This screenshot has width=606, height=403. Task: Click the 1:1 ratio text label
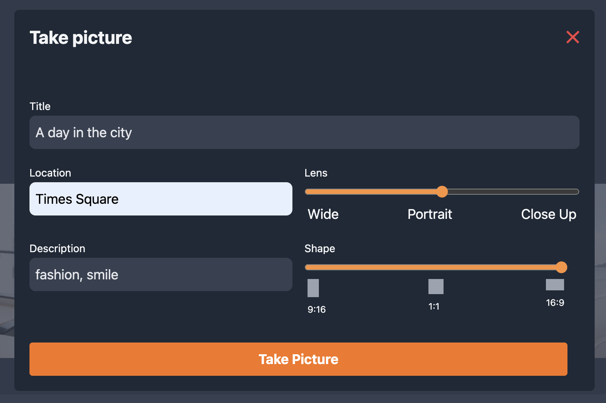coord(434,307)
